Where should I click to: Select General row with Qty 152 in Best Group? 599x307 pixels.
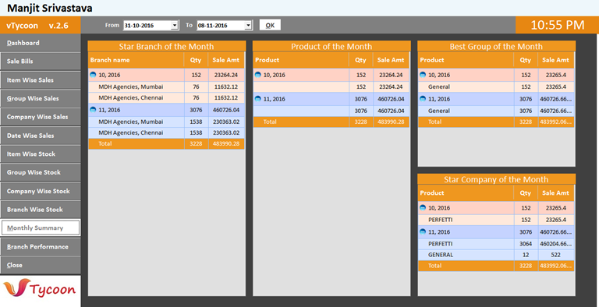click(x=496, y=87)
